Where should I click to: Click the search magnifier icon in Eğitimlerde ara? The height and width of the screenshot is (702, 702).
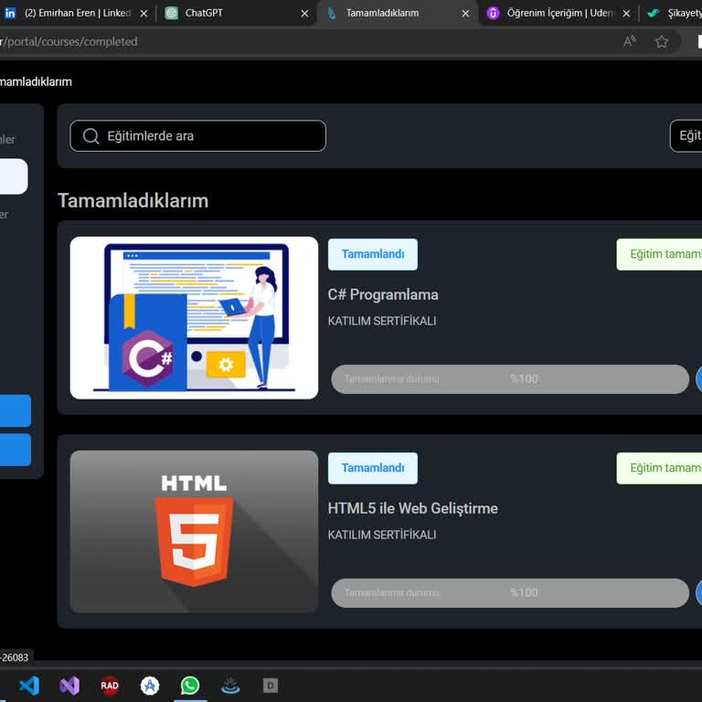(x=90, y=136)
